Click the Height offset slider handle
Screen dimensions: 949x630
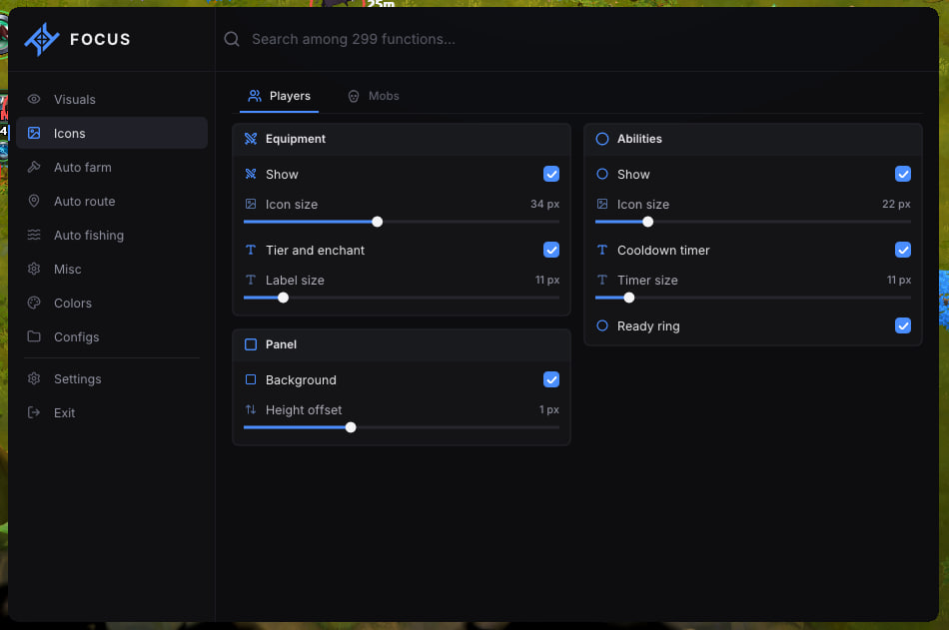tap(351, 427)
